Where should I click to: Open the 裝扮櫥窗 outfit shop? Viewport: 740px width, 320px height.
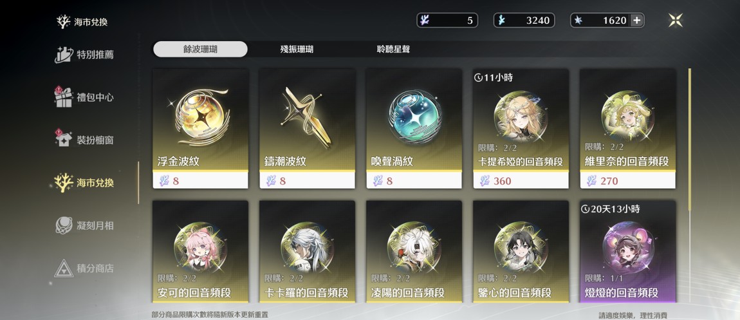pos(84,140)
